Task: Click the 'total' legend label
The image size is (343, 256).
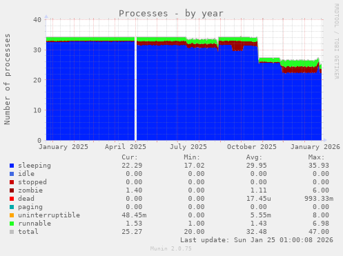Action: pyautogui.click(x=28, y=232)
